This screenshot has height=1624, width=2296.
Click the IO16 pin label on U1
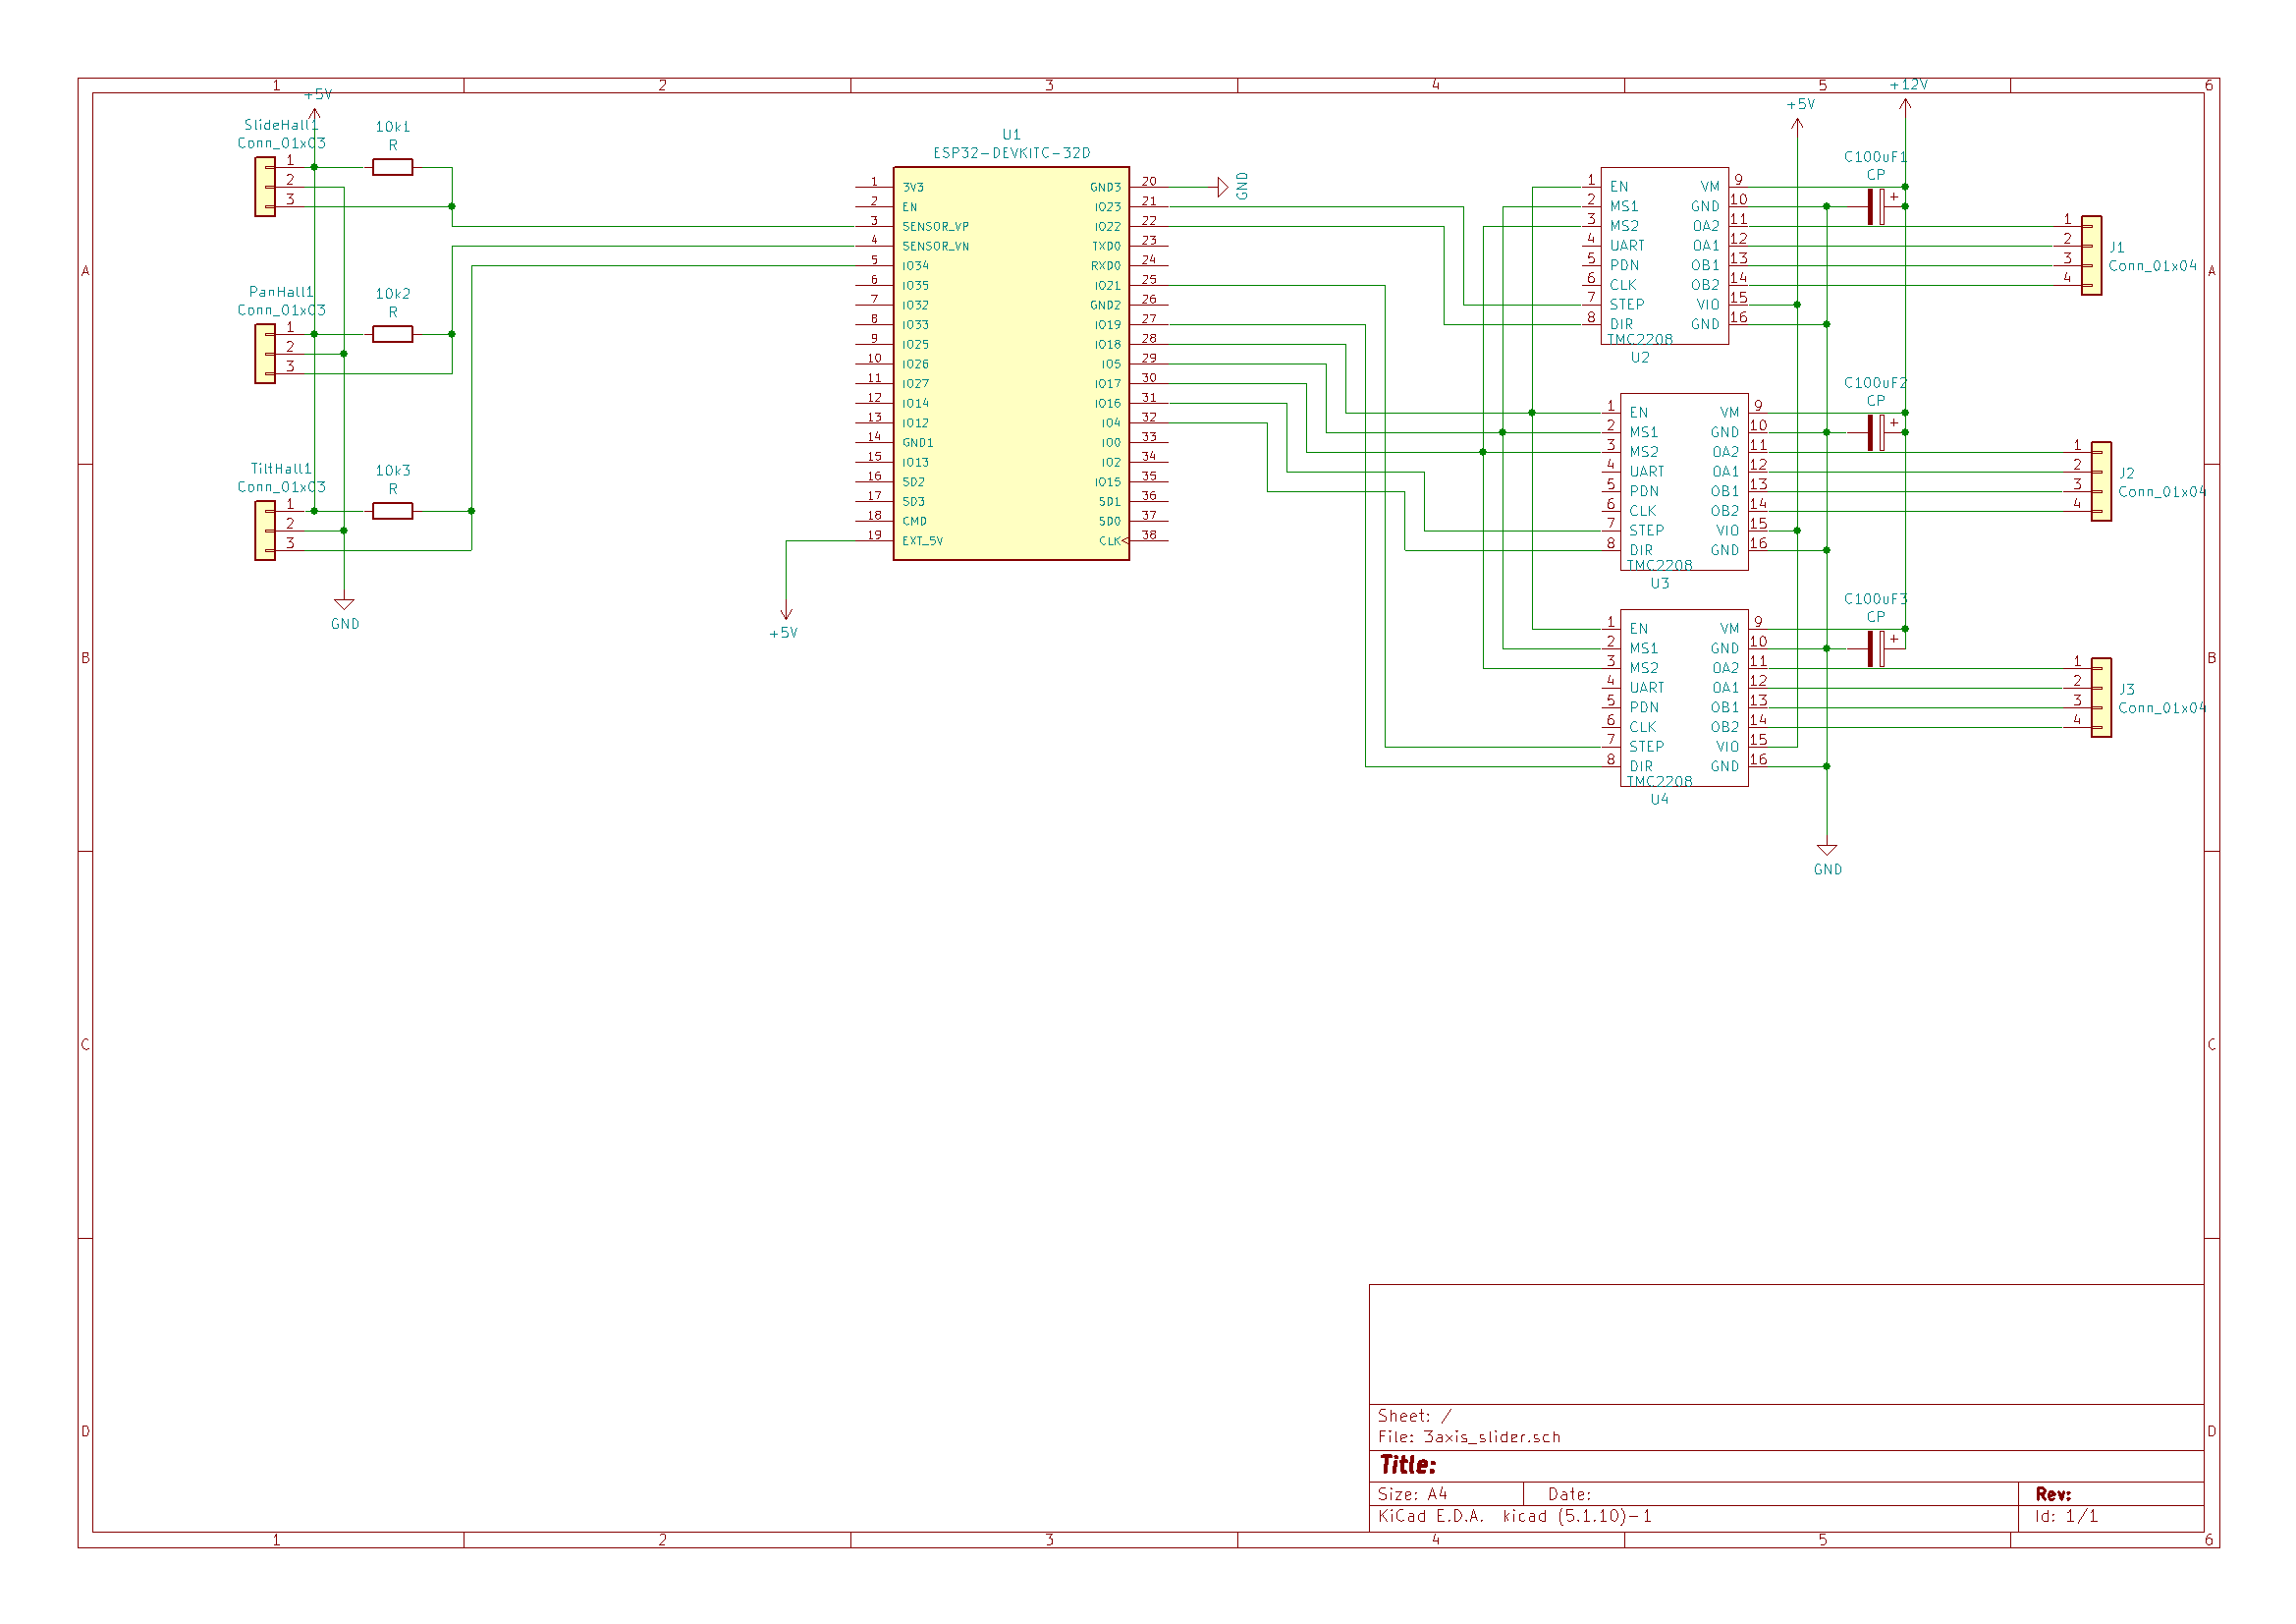point(1107,404)
